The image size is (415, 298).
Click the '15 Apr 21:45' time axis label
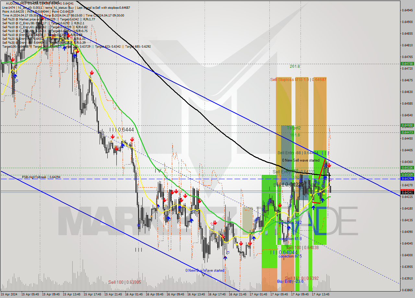tap(113, 294)
